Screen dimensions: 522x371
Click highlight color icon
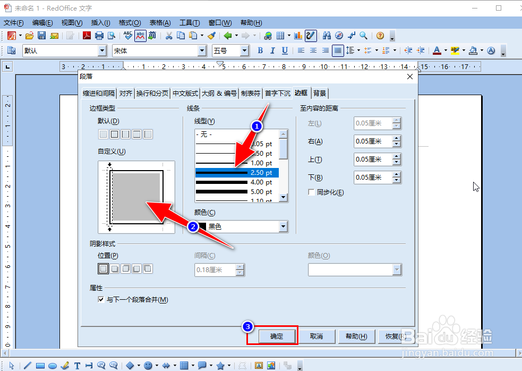(x=455, y=50)
